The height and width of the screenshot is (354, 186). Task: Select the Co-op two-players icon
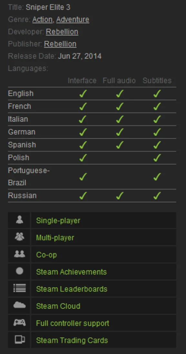coord(19,255)
